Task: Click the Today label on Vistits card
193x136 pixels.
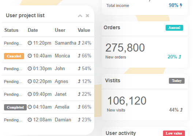Action: pyautogui.click(x=177, y=81)
